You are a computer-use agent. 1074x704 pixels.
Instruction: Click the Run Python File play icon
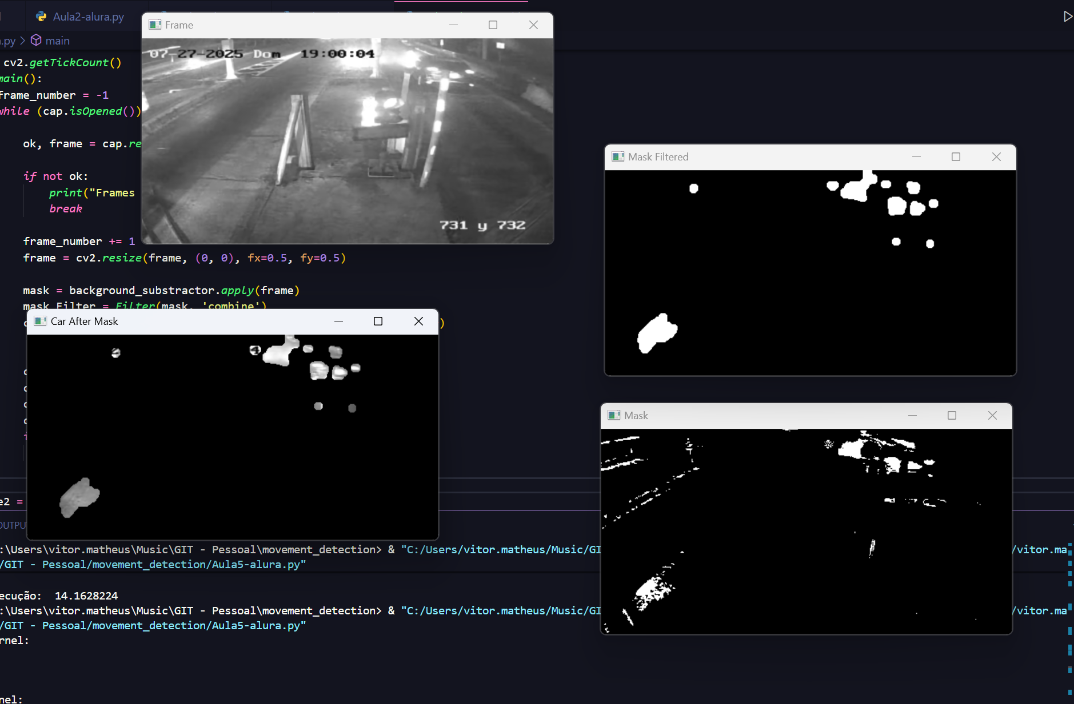click(1067, 17)
